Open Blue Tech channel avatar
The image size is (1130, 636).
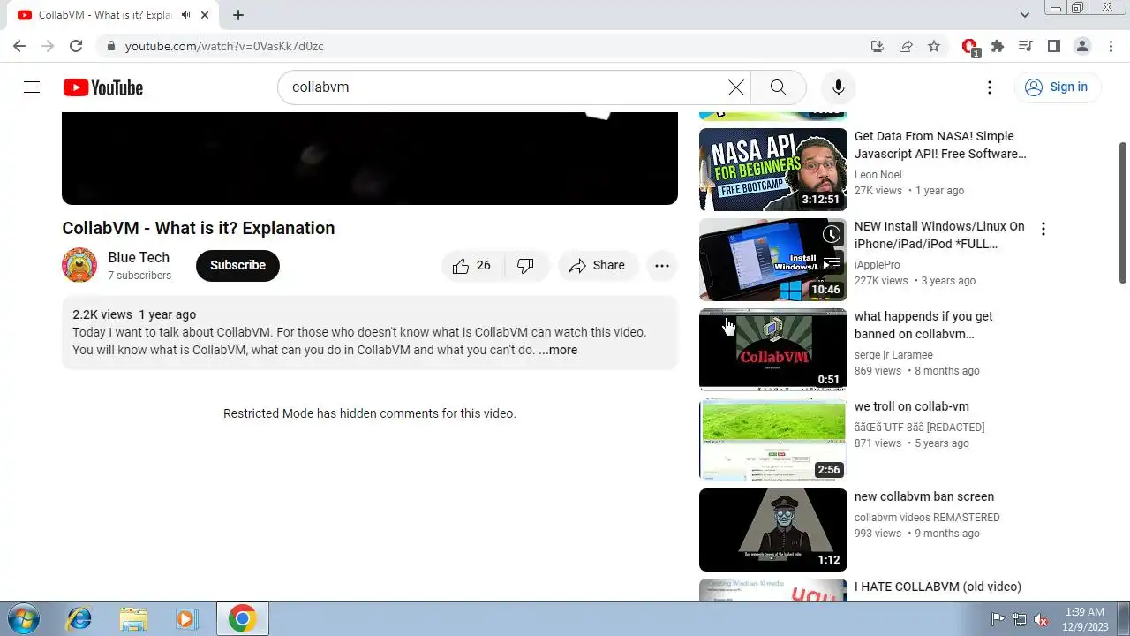click(79, 265)
